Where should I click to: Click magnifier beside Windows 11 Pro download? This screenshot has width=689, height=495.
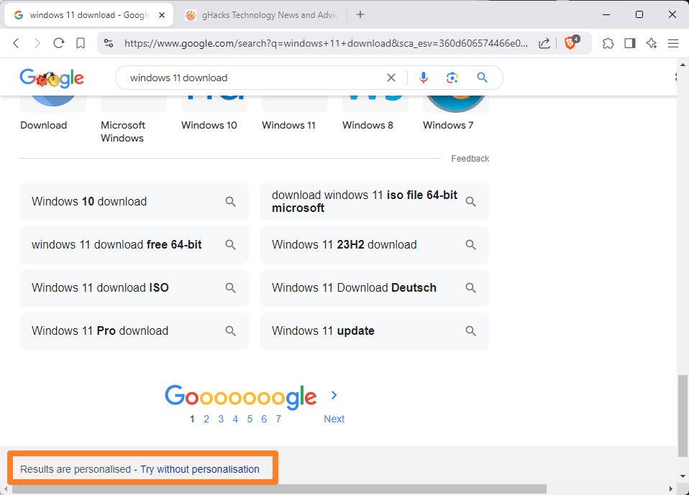tap(231, 330)
